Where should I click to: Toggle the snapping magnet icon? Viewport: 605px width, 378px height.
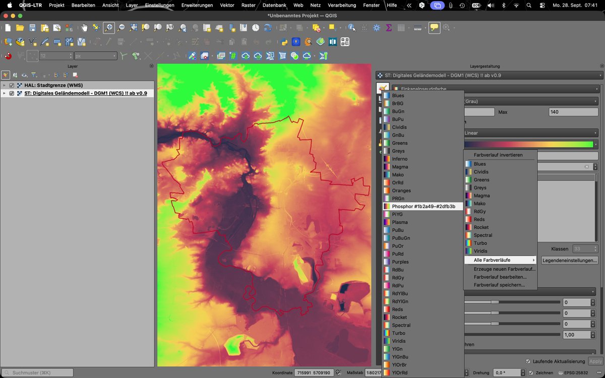tap(8, 56)
